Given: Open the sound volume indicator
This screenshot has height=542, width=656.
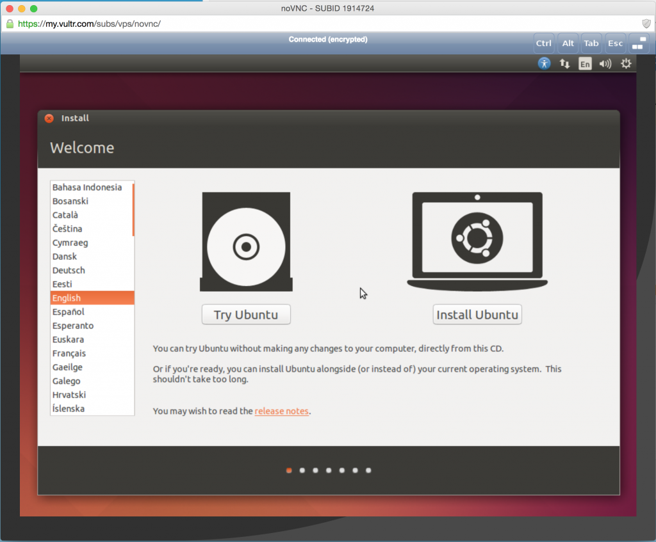Looking at the screenshot, I should tap(605, 63).
